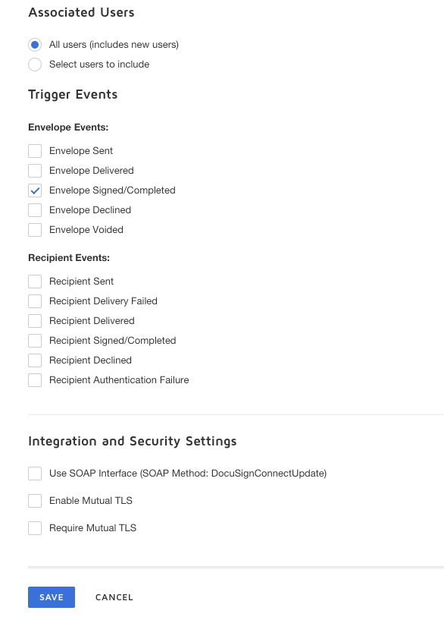Check the Envelope Sent checkbox
The width and height of the screenshot is (444, 620).
[x=35, y=151]
